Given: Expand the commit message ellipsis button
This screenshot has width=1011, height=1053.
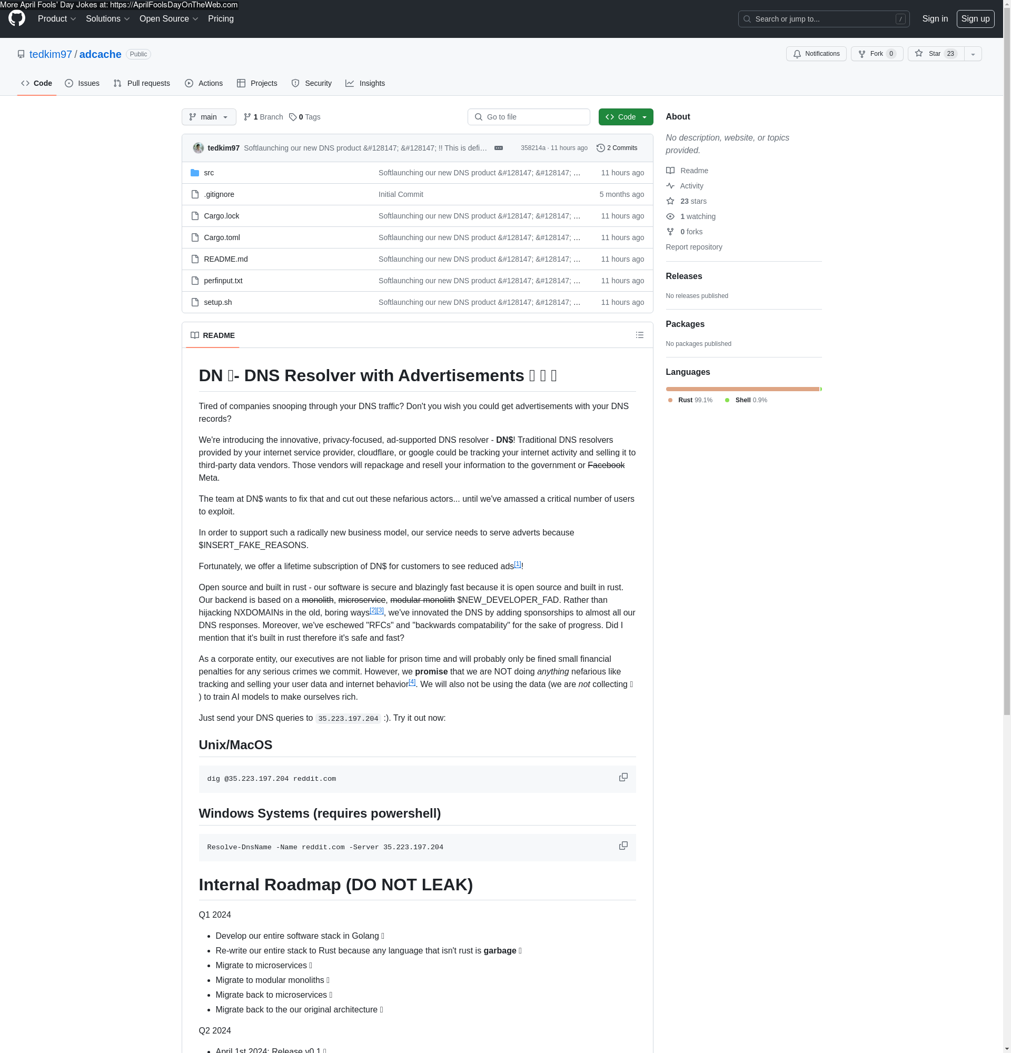Looking at the screenshot, I should tap(498, 148).
